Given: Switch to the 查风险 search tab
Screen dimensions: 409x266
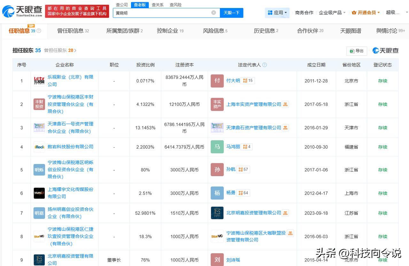Looking at the screenshot, I should click(x=175, y=5).
